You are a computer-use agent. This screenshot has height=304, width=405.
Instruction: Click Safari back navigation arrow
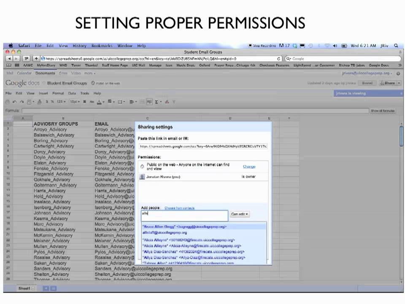(9, 59)
